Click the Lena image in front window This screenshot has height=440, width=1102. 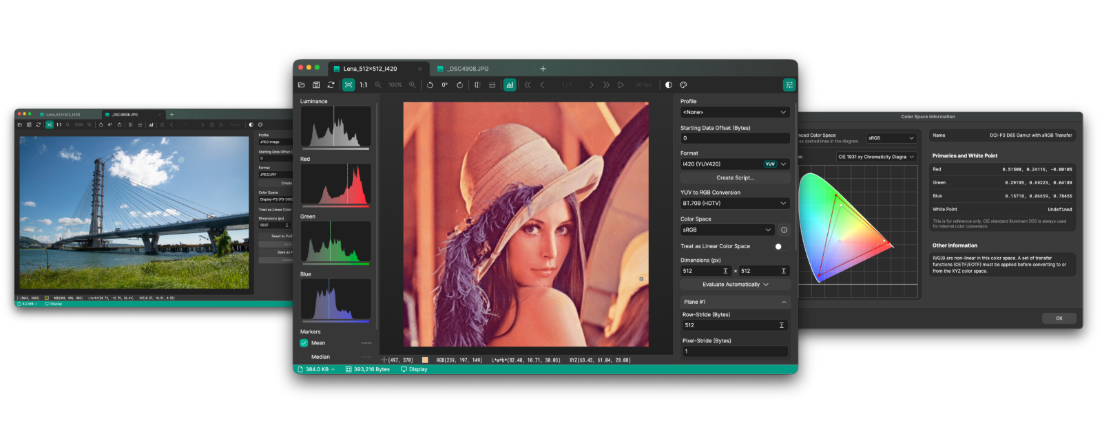[x=526, y=224]
